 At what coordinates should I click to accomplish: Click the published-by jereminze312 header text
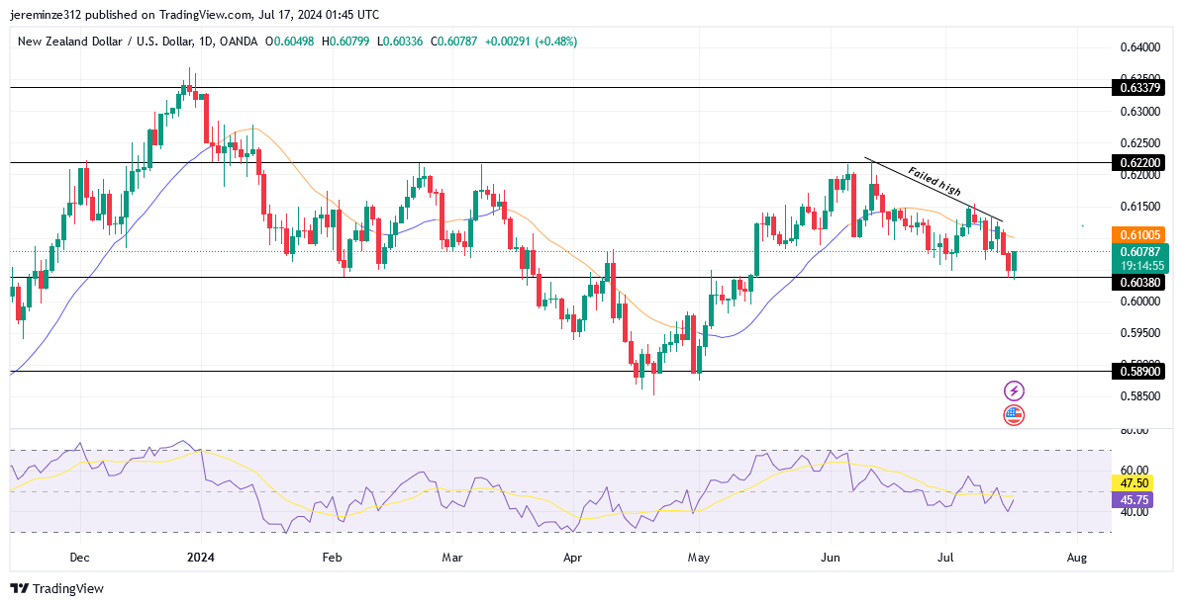click(x=195, y=15)
